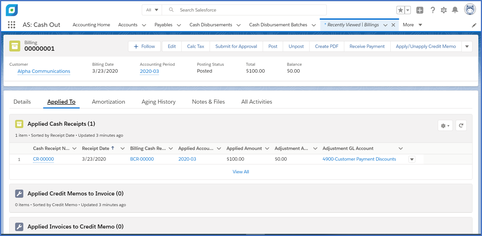Click the Billing record icon
Viewport: 482px width, 236px height.
(x=15, y=46)
